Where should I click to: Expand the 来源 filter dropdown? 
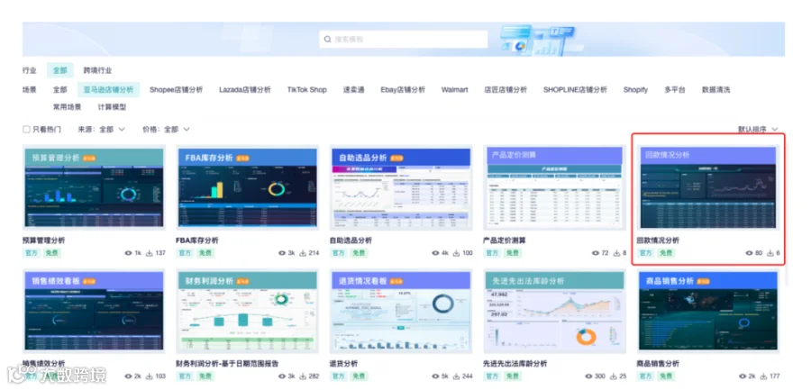(101, 130)
